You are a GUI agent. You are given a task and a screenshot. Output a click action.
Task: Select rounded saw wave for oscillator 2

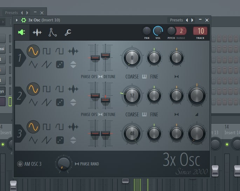click(60, 89)
